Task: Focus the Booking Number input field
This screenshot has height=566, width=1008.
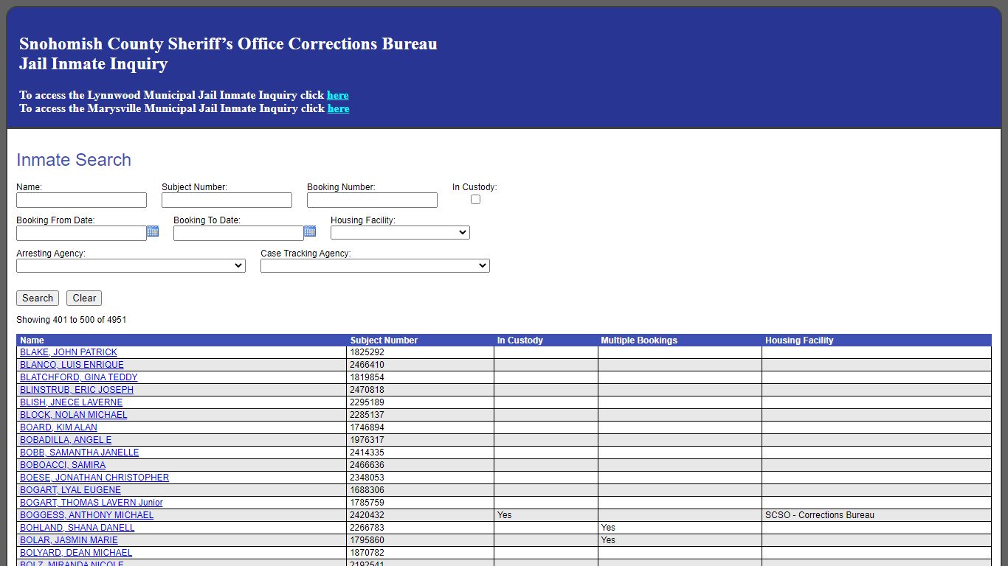Action: [372, 200]
